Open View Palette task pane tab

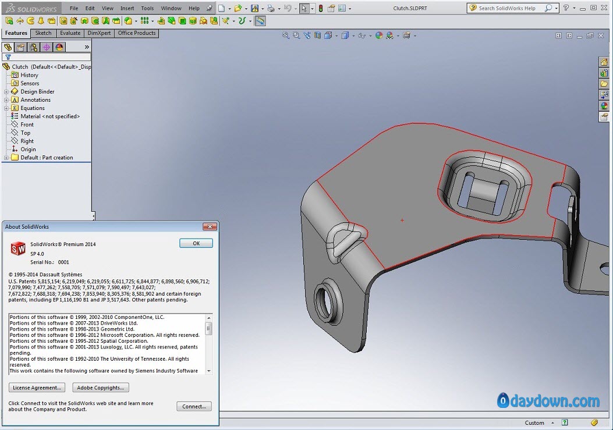pos(604,95)
